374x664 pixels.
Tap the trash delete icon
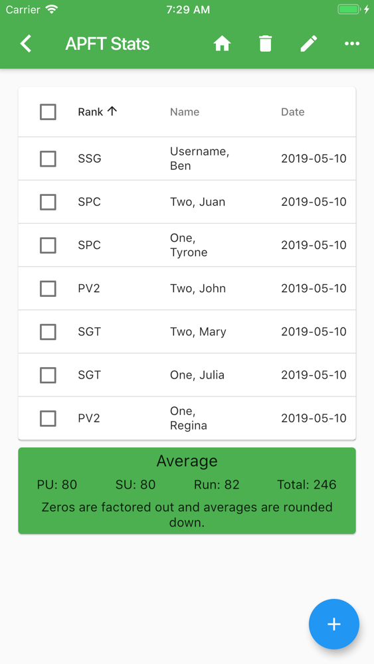click(266, 44)
